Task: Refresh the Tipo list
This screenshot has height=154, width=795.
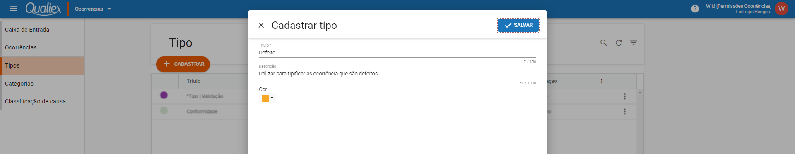Action: coord(619,43)
